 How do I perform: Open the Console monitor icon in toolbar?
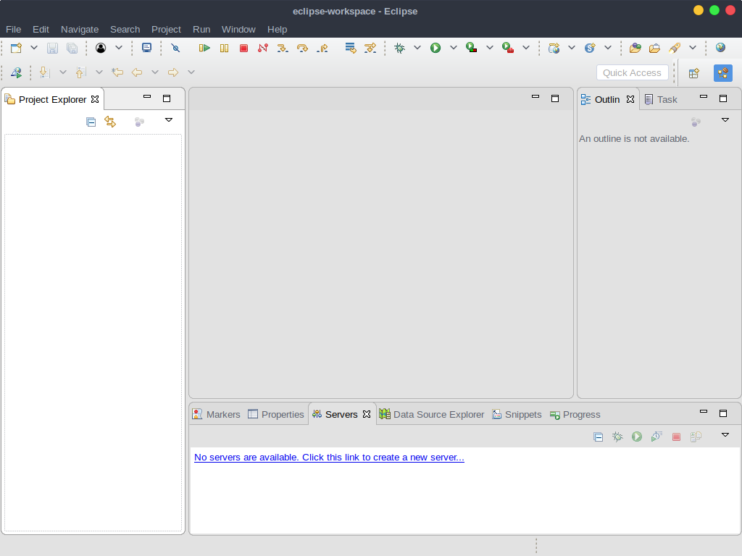[x=146, y=48]
